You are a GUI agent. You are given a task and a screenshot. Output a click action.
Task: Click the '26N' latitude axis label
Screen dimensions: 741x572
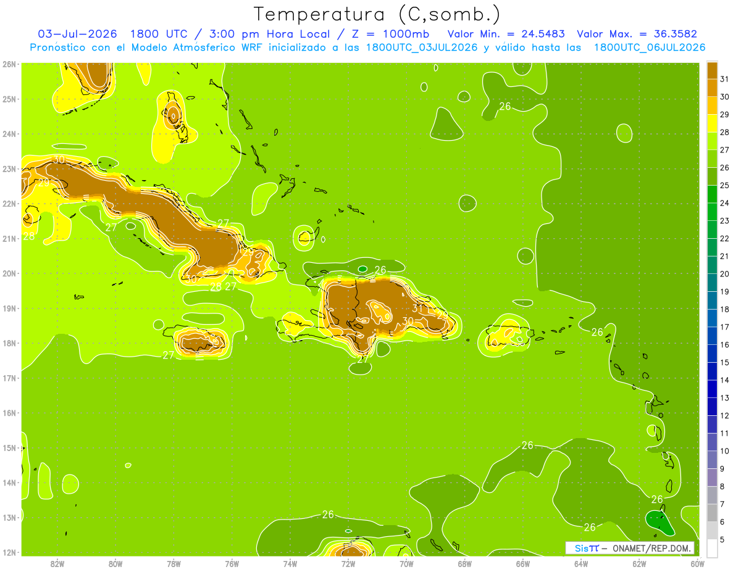coord(9,64)
